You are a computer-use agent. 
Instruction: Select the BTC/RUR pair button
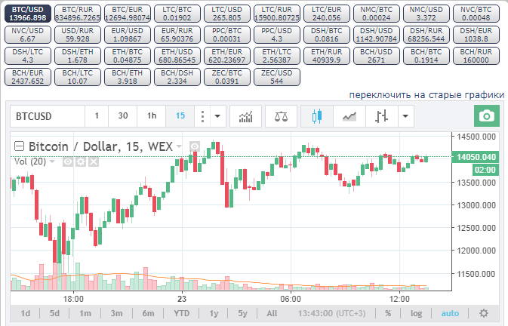click(78, 14)
